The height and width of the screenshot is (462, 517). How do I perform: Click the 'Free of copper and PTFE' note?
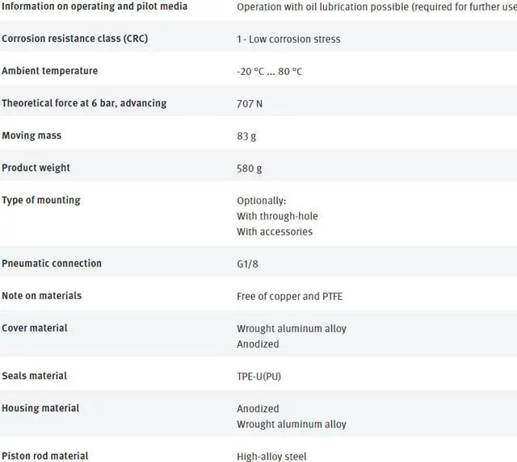click(289, 296)
